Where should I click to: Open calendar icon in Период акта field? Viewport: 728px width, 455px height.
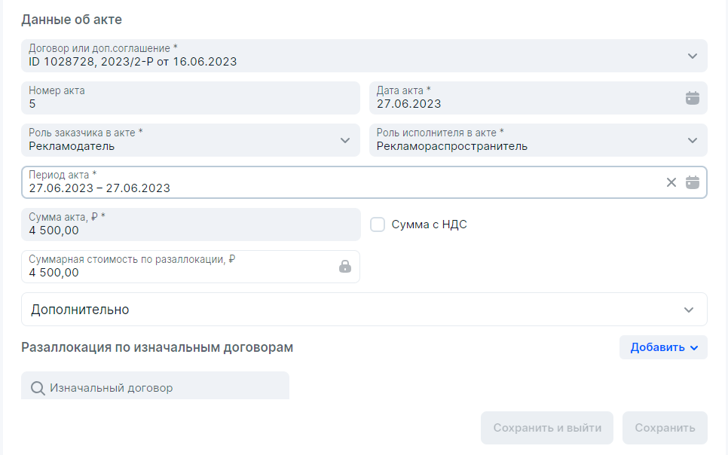click(692, 182)
